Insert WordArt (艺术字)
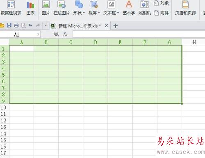This screenshot has height=158, width=205. tap(129, 8)
